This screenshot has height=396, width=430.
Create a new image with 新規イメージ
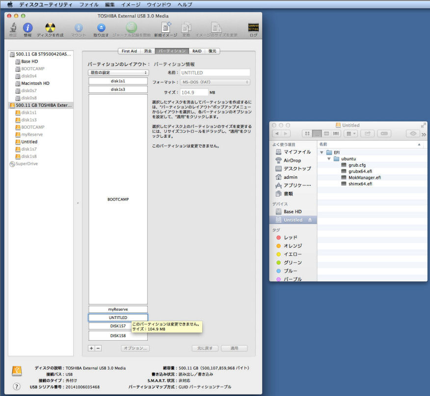(165, 27)
